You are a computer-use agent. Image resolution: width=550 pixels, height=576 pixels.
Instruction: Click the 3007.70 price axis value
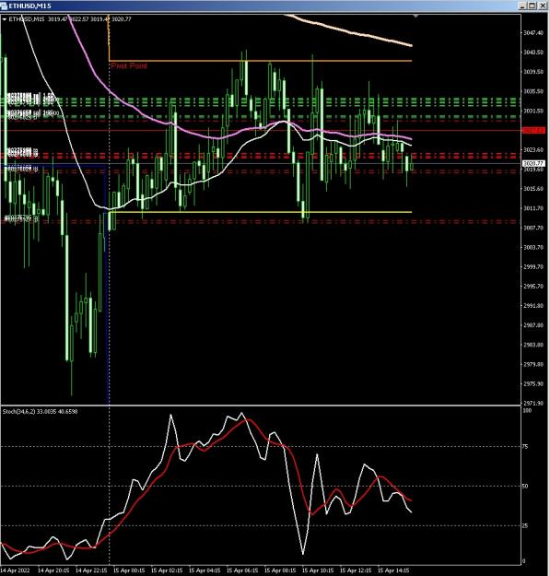tap(533, 228)
